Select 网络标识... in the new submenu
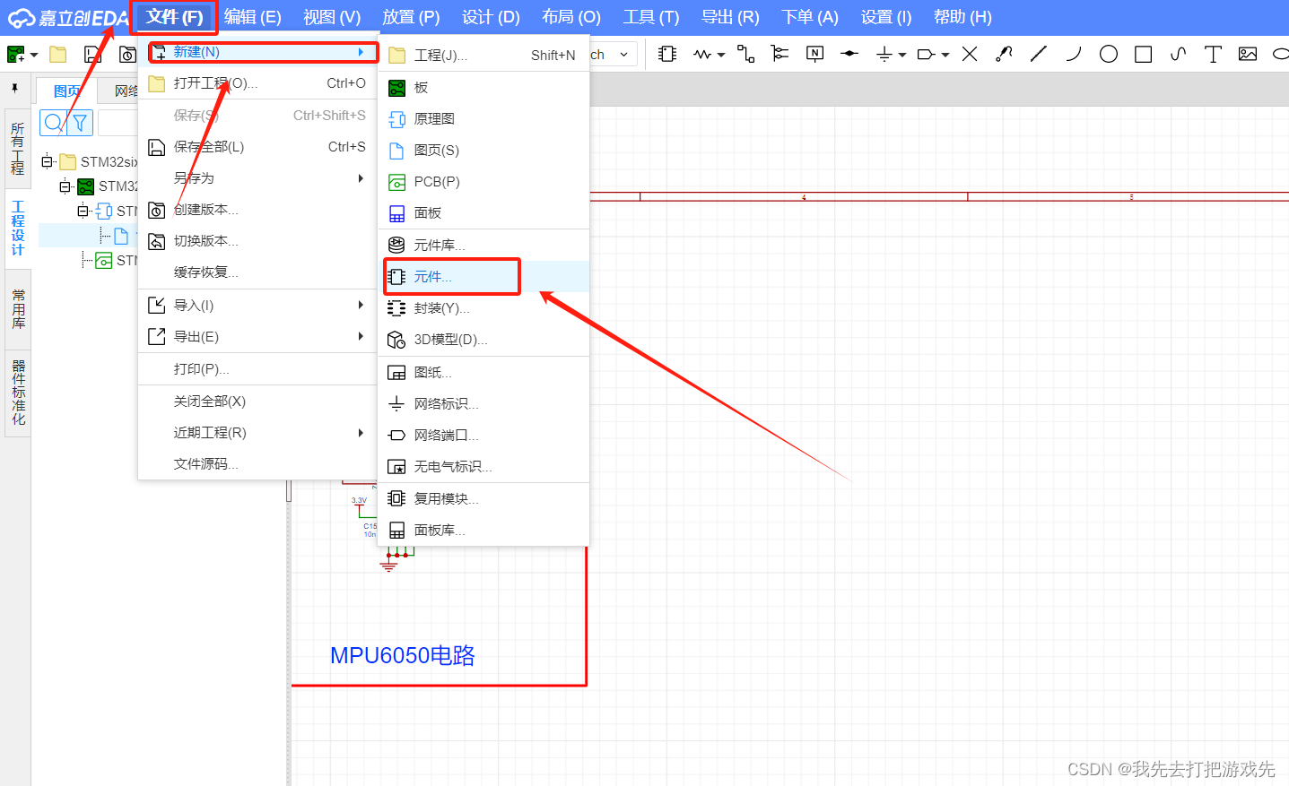The width and height of the screenshot is (1289, 786). pyautogui.click(x=483, y=404)
